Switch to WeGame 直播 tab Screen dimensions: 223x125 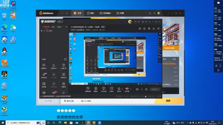click(x=120, y=13)
